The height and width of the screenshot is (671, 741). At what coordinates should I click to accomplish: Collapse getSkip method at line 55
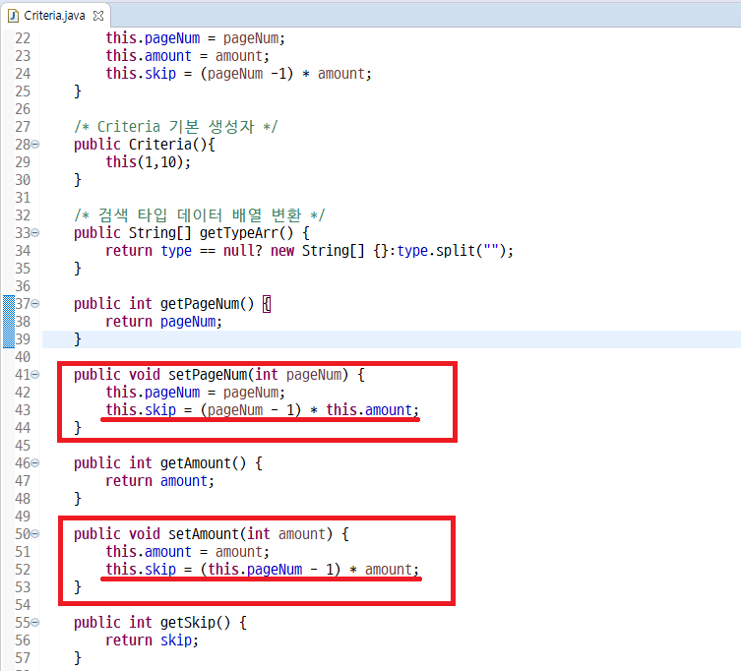(x=35, y=623)
